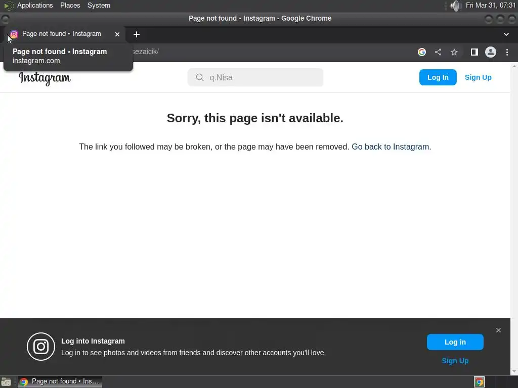Image resolution: width=518 pixels, height=388 pixels.
Task: Click the Sorry, this page isn't available heading
Action: coord(255,118)
